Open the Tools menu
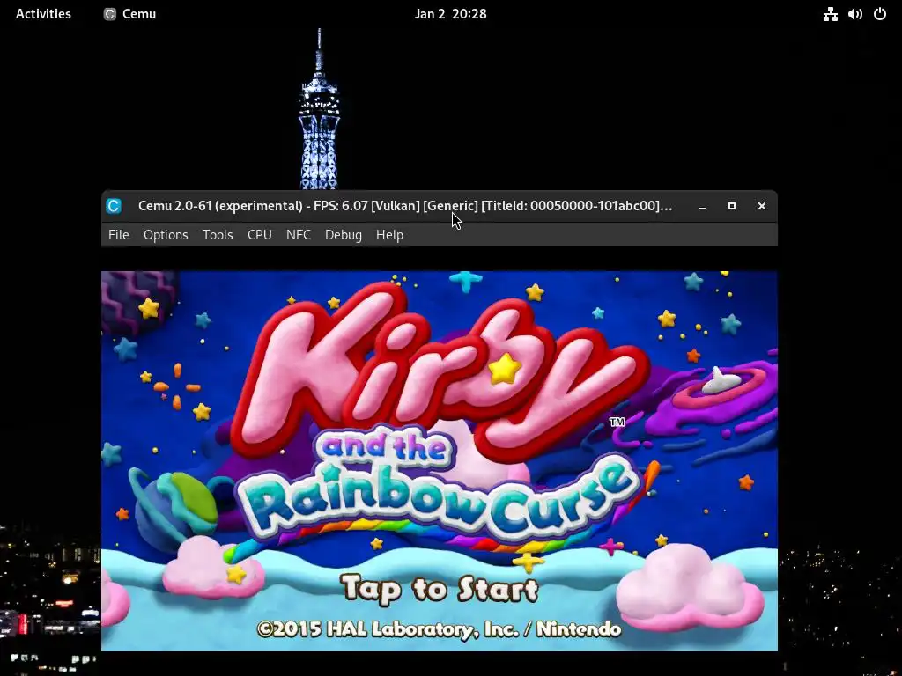 pos(218,234)
